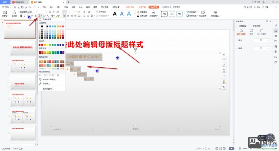The width and height of the screenshot is (279, 151).
Task: Start slideshow with the play button in status bar
Action: [x=231, y=148]
